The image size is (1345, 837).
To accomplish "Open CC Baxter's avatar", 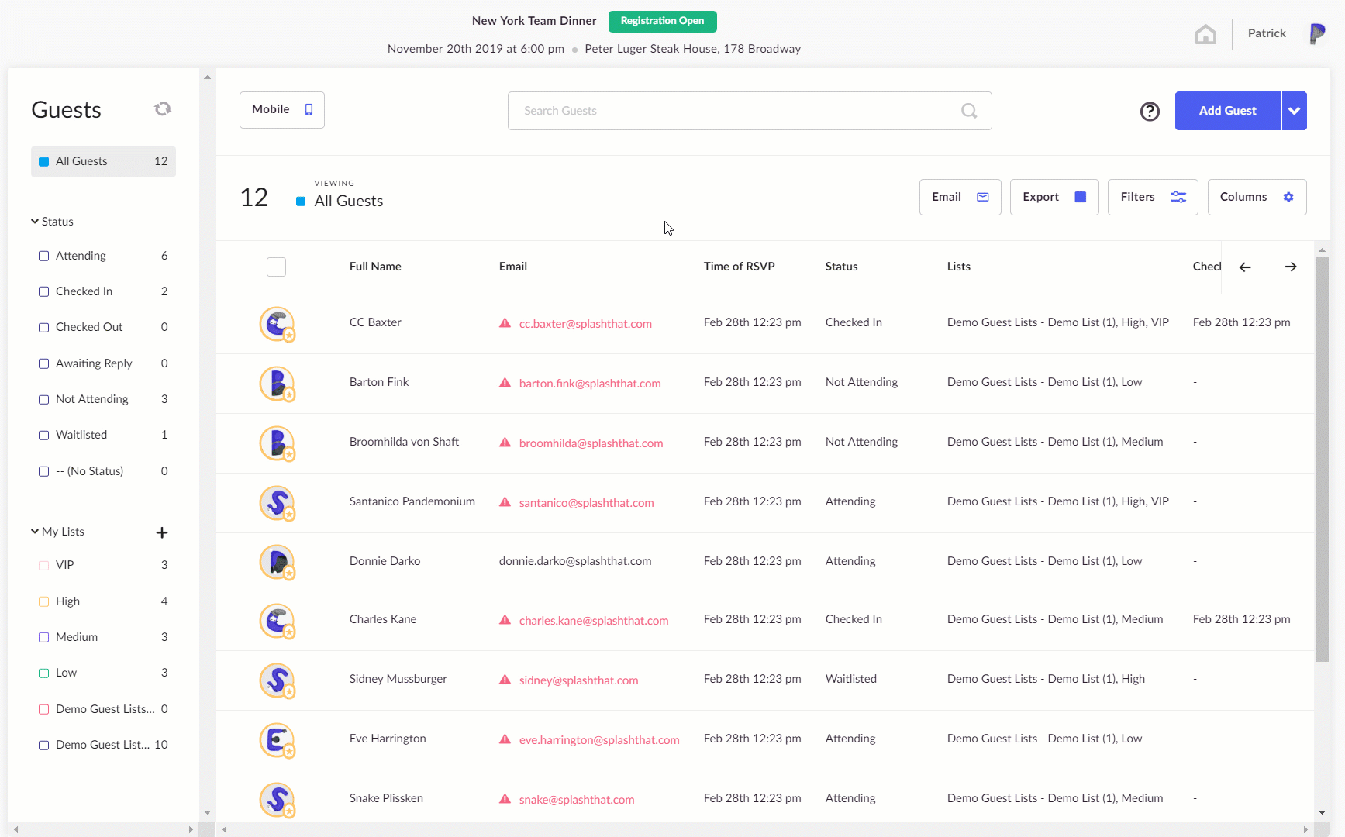I will point(277,324).
